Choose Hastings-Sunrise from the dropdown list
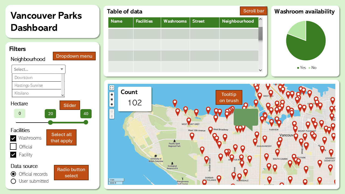Viewport: 345px width, 194px height. pyautogui.click(x=29, y=85)
